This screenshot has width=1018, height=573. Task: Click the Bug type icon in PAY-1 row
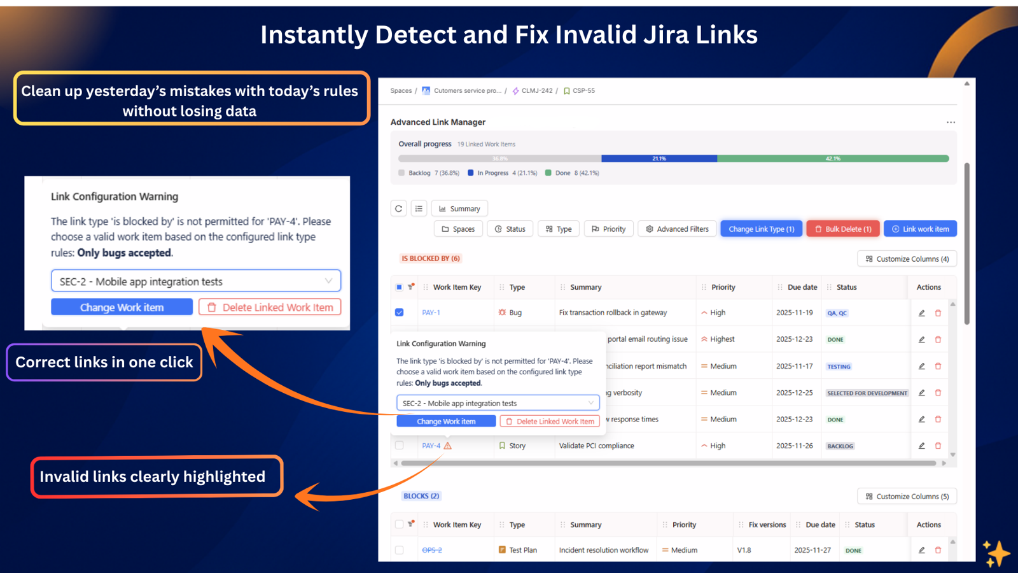click(x=502, y=313)
